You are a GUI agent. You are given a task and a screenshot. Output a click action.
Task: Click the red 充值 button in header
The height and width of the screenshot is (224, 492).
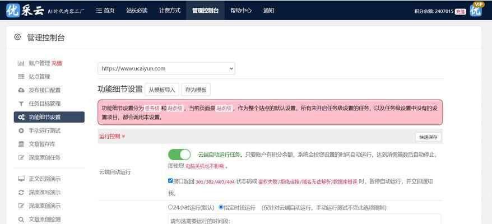(x=460, y=11)
